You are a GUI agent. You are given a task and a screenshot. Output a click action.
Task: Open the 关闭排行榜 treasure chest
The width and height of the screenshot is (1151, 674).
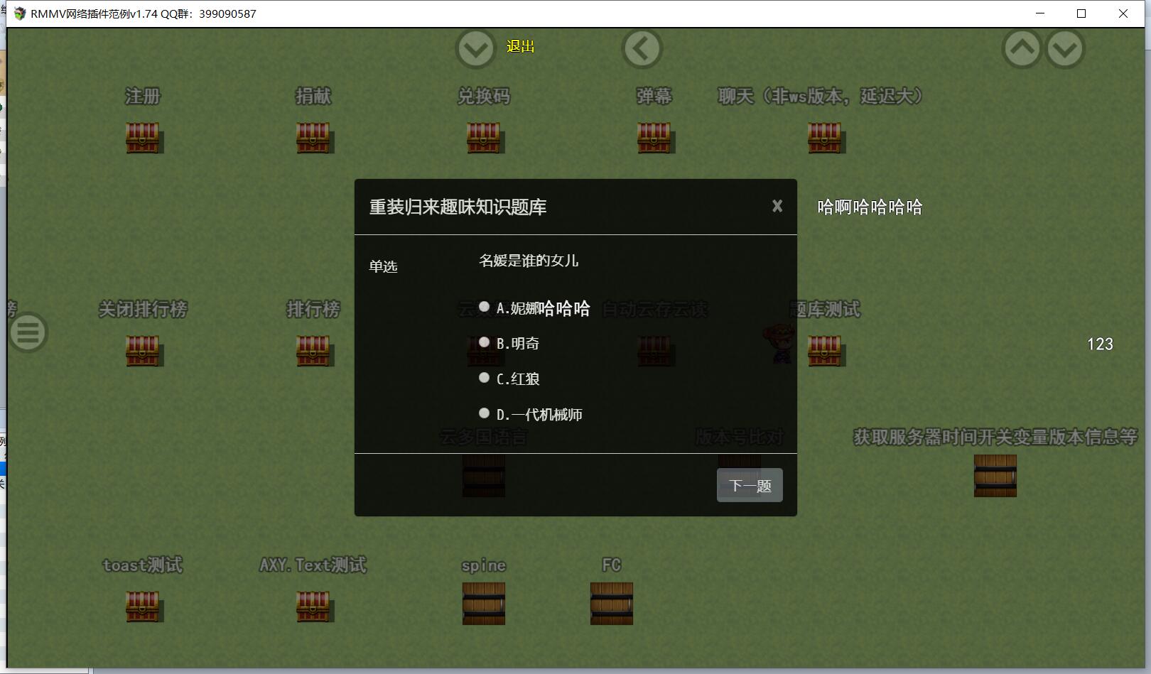coord(143,351)
